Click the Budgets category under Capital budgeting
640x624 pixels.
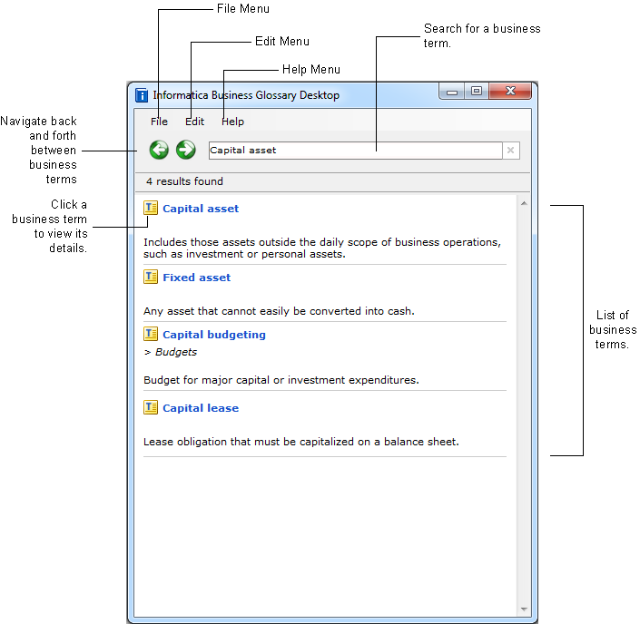175,352
